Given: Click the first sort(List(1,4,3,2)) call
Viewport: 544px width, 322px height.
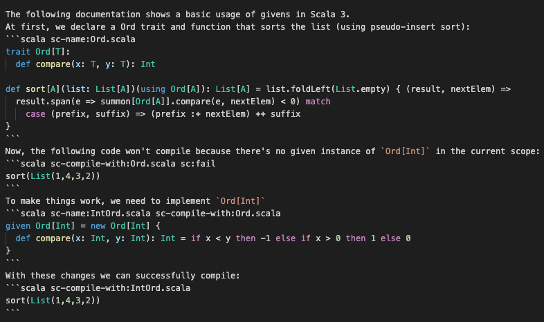Looking at the screenshot, I should click(x=53, y=176).
